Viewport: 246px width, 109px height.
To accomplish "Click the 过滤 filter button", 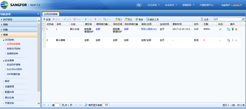I will coord(205,19).
